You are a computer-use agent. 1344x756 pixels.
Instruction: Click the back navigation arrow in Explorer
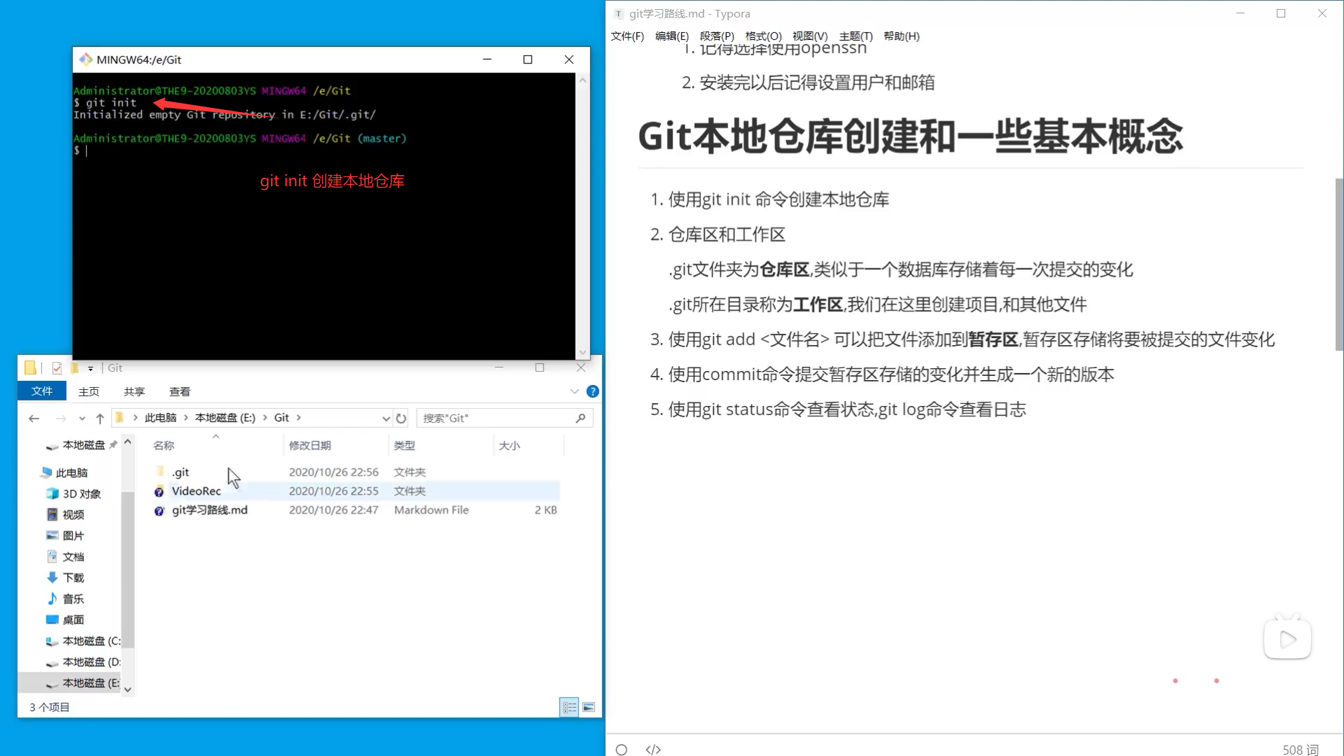point(34,418)
